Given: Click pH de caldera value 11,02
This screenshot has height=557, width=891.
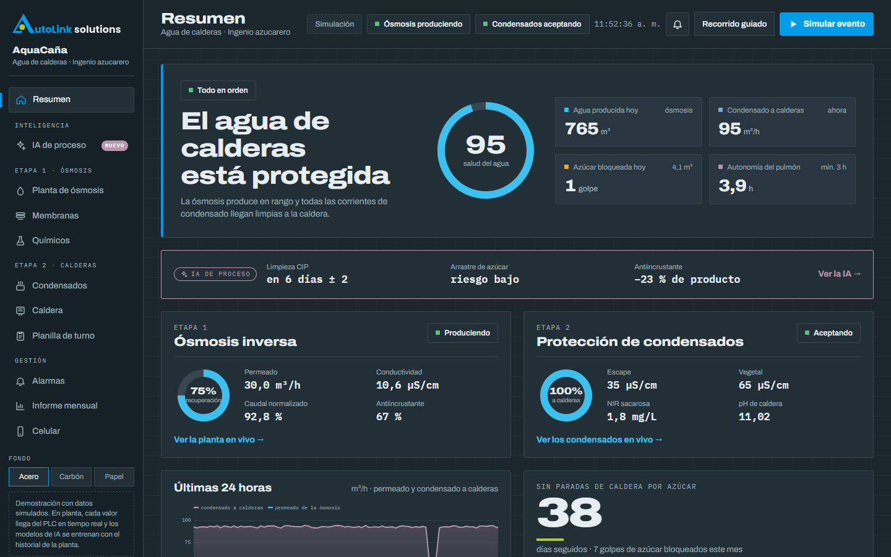Looking at the screenshot, I should pyautogui.click(x=754, y=417).
